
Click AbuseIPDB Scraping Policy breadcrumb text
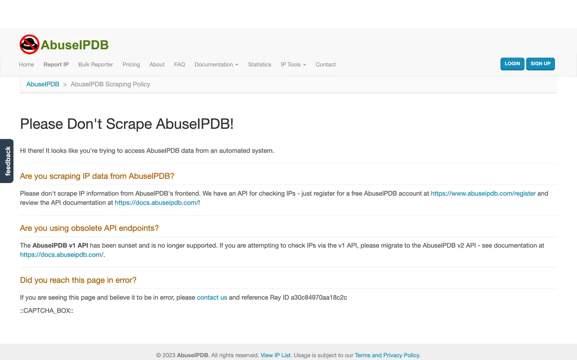point(110,84)
